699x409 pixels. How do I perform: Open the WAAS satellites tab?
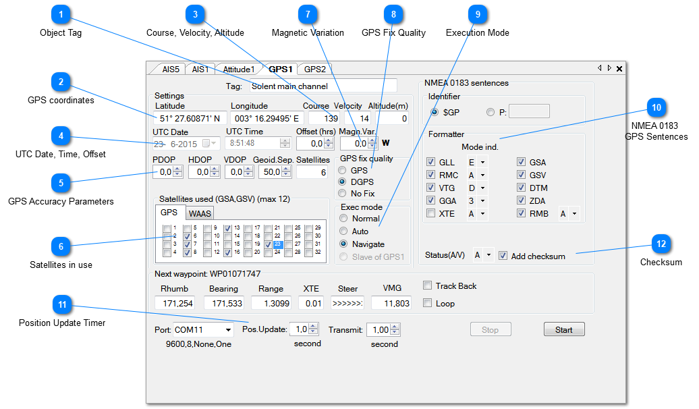coord(200,213)
